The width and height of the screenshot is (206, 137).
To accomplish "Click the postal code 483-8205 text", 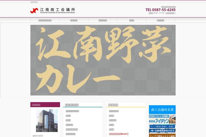I will point(38,136).
